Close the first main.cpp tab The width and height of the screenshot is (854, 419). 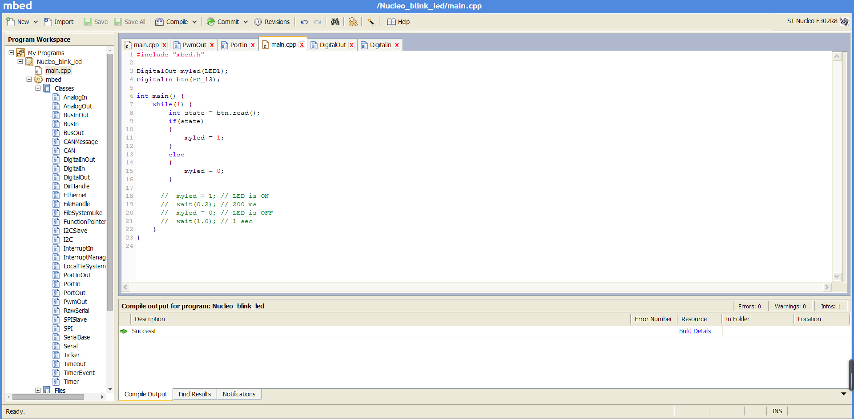(x=164, y=45)
